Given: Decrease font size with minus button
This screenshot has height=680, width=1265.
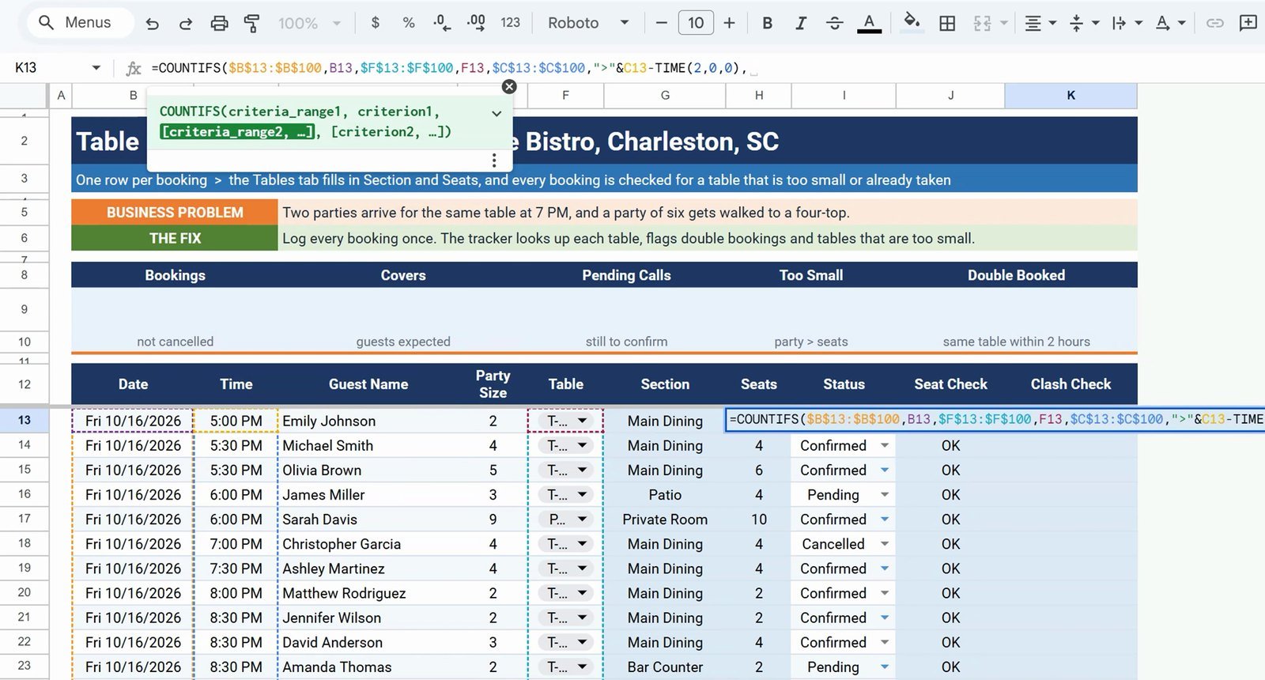Looking at the screenshot, I should [x=662, y=23].
